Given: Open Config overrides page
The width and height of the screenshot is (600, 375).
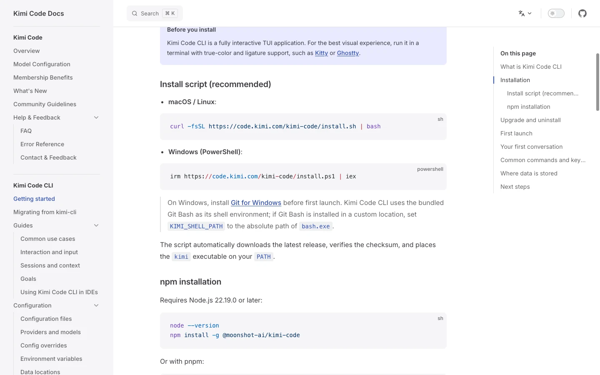Looking at the screenshot, I should [x=43, y=345].
